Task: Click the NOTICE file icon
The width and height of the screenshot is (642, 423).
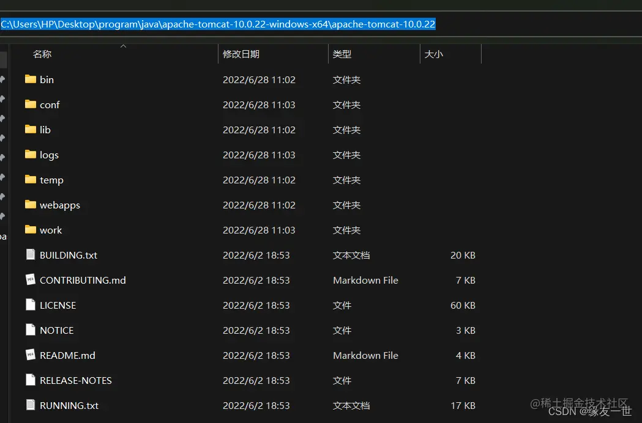Action: (31, 329)
